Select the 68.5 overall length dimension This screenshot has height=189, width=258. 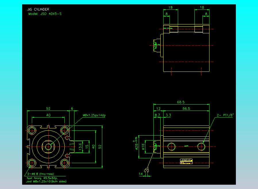pos(181,102)
